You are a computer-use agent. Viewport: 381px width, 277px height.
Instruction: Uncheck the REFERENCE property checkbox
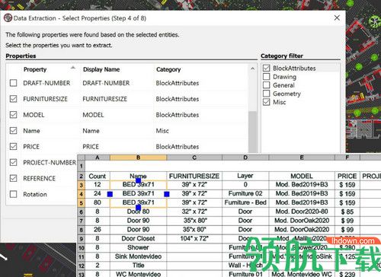(13, 178)
